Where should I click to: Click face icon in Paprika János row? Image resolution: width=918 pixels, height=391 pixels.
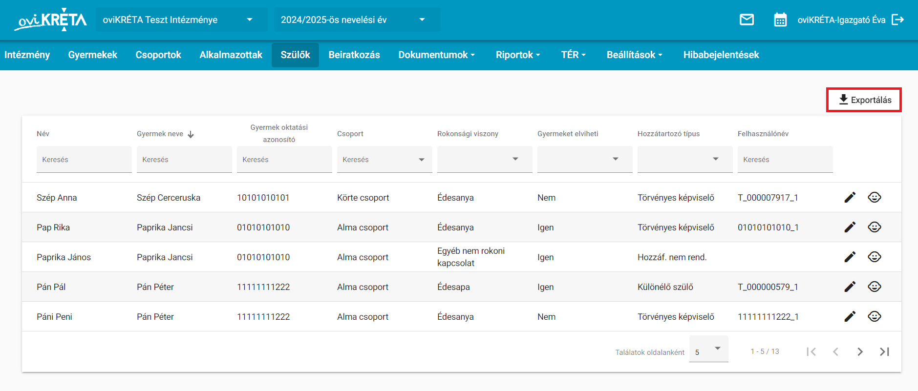[x=875, y=257]
